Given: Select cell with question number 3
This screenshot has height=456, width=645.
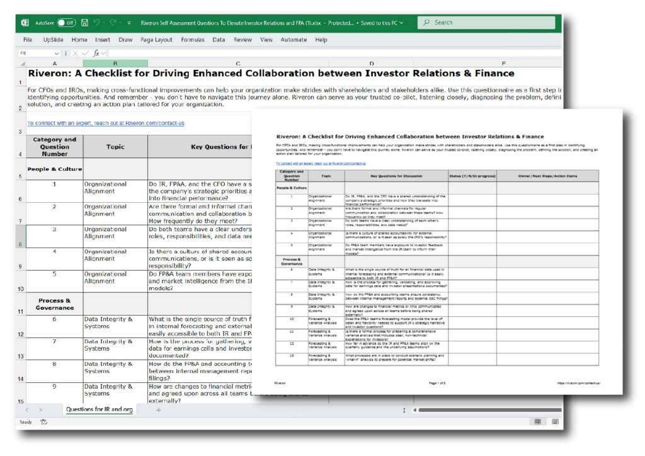Looking at the screenshot, I should coord(55,236).
